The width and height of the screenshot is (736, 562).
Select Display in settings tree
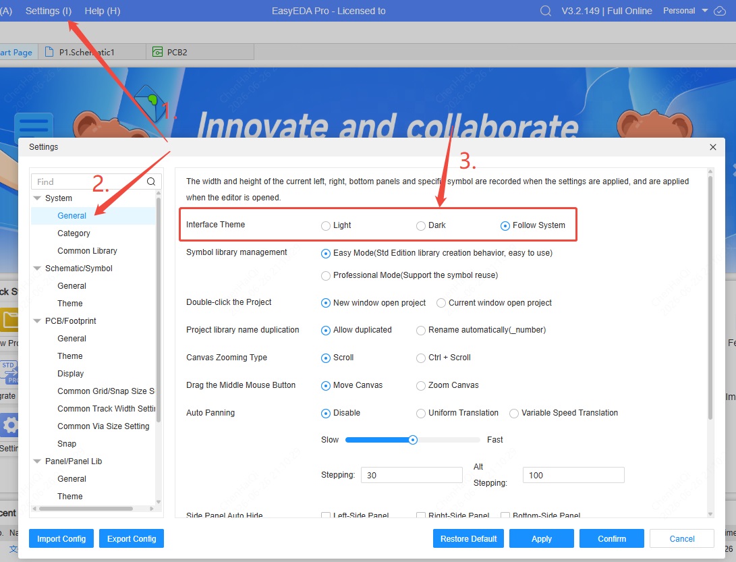click(x=70, y=374)
